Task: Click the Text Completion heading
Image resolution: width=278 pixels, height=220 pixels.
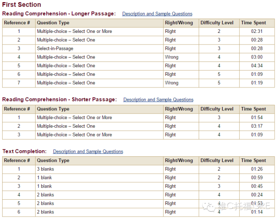Action: 24,151
